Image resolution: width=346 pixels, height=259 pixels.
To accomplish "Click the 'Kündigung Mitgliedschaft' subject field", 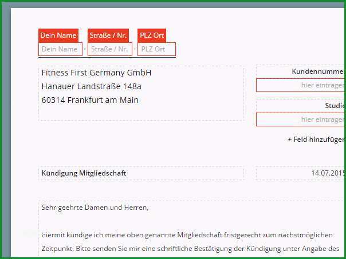I will pyautogui.click(x=141, y=173).
